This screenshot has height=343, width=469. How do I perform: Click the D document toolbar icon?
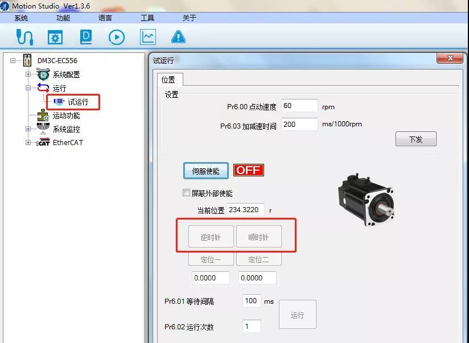(x=86, y=37)
